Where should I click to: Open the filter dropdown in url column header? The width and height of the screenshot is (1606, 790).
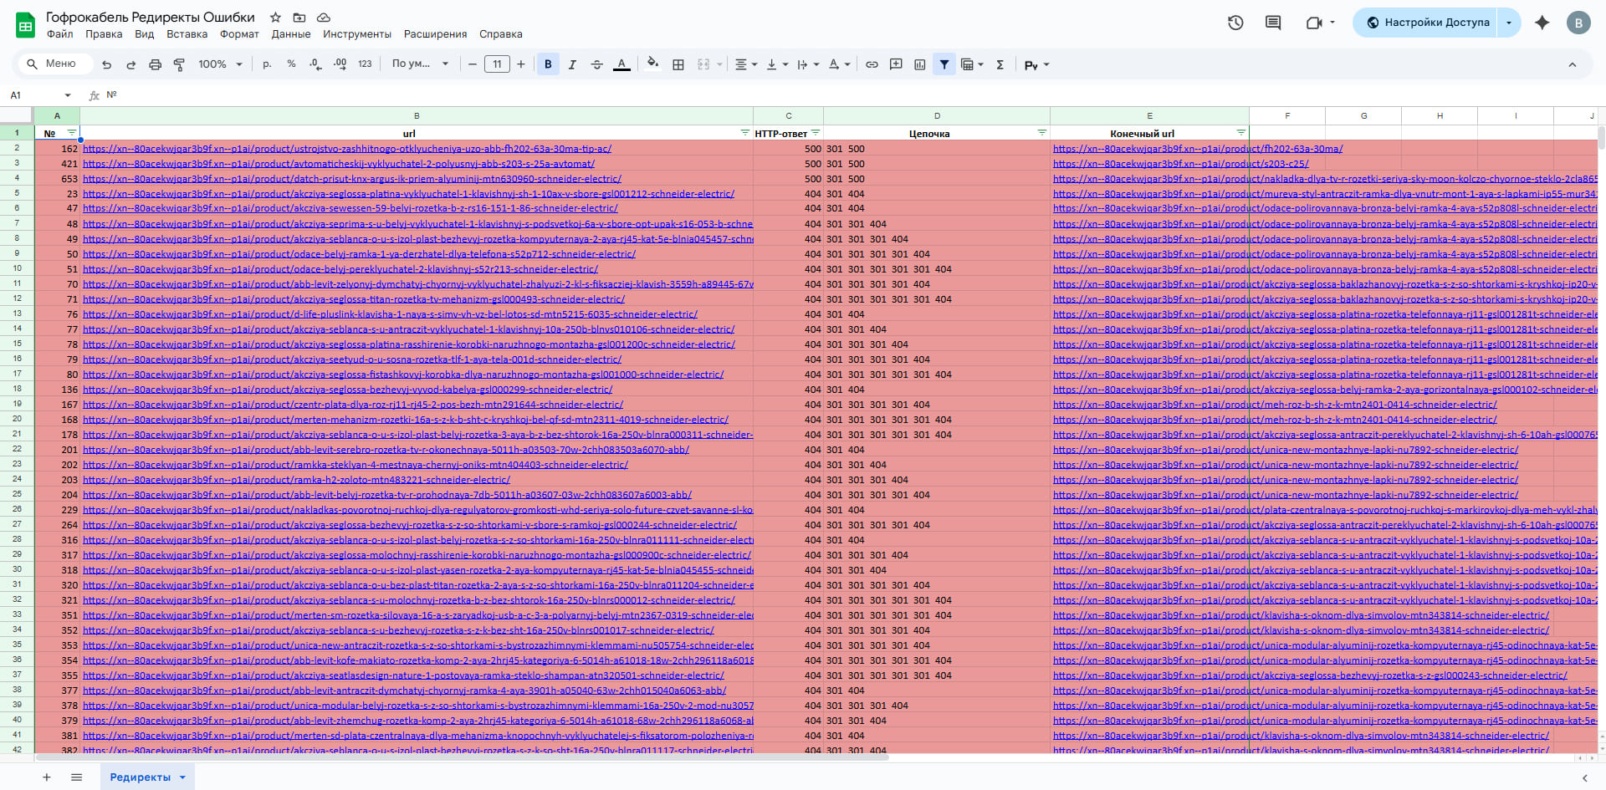744,133
